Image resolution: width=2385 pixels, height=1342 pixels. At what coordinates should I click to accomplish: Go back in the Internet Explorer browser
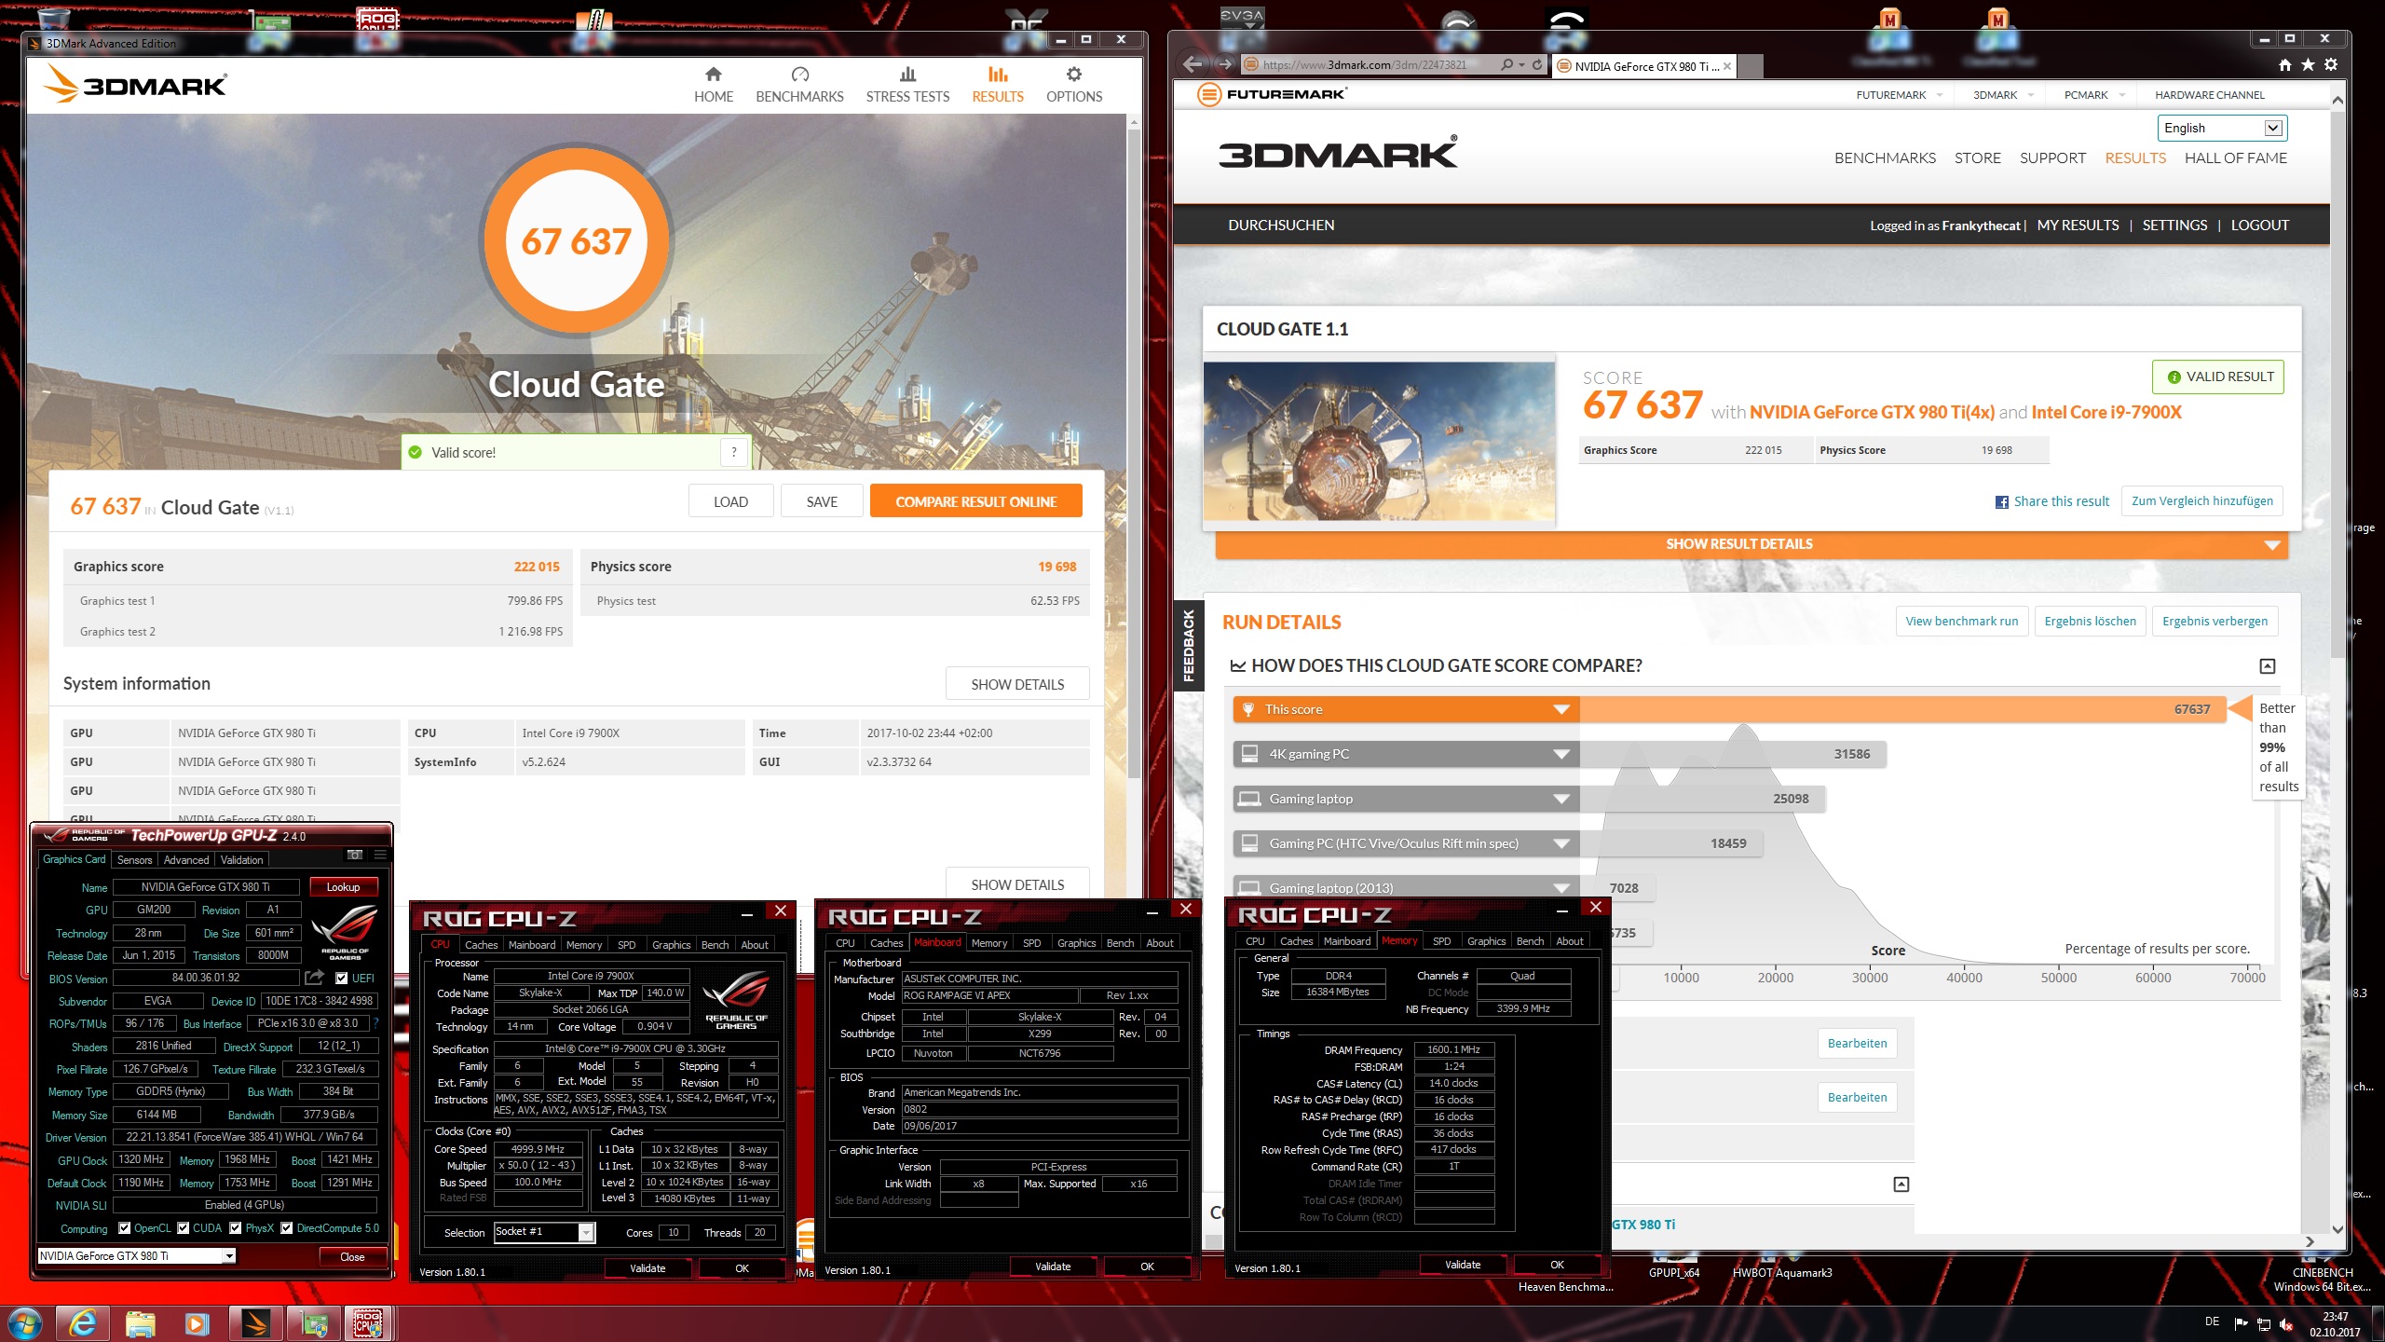pos(1192,64)
